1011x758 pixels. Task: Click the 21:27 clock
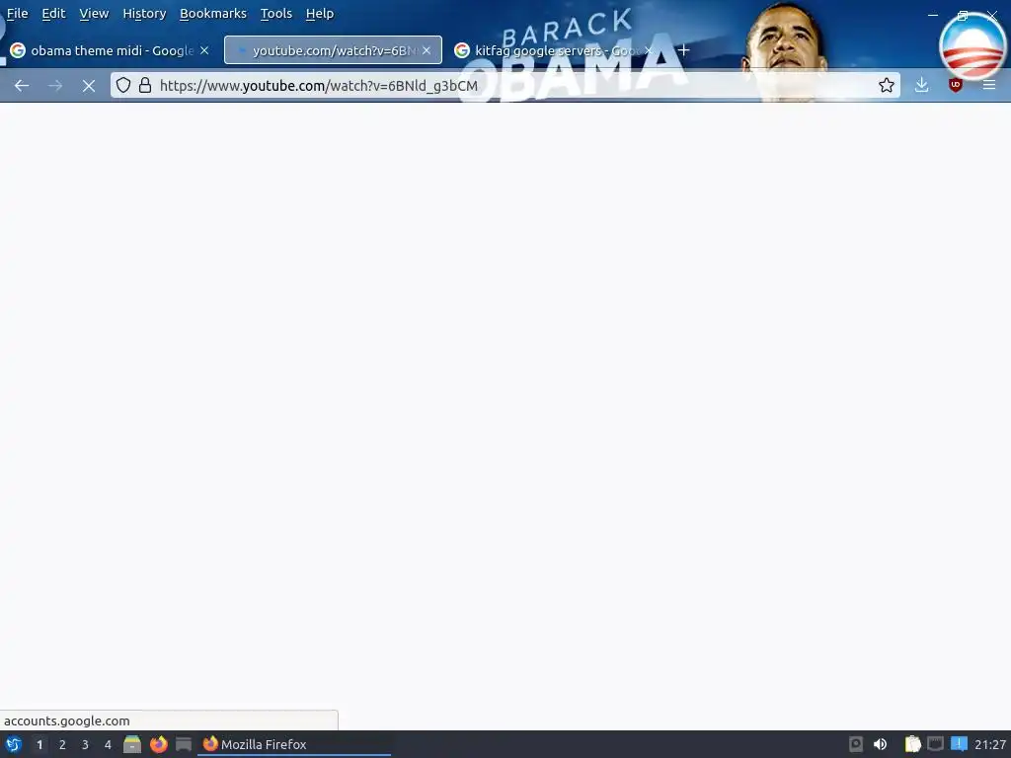click(990, 744)
